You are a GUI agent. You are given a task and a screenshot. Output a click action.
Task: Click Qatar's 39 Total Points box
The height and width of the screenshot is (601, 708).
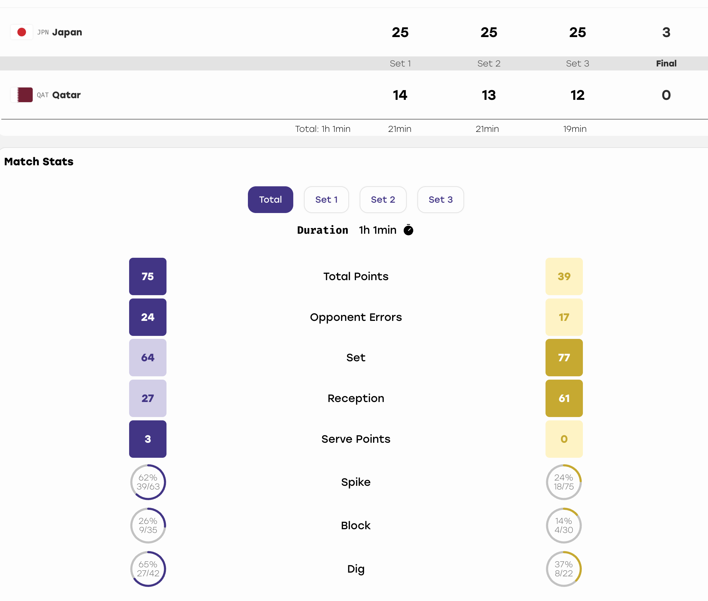564,276
